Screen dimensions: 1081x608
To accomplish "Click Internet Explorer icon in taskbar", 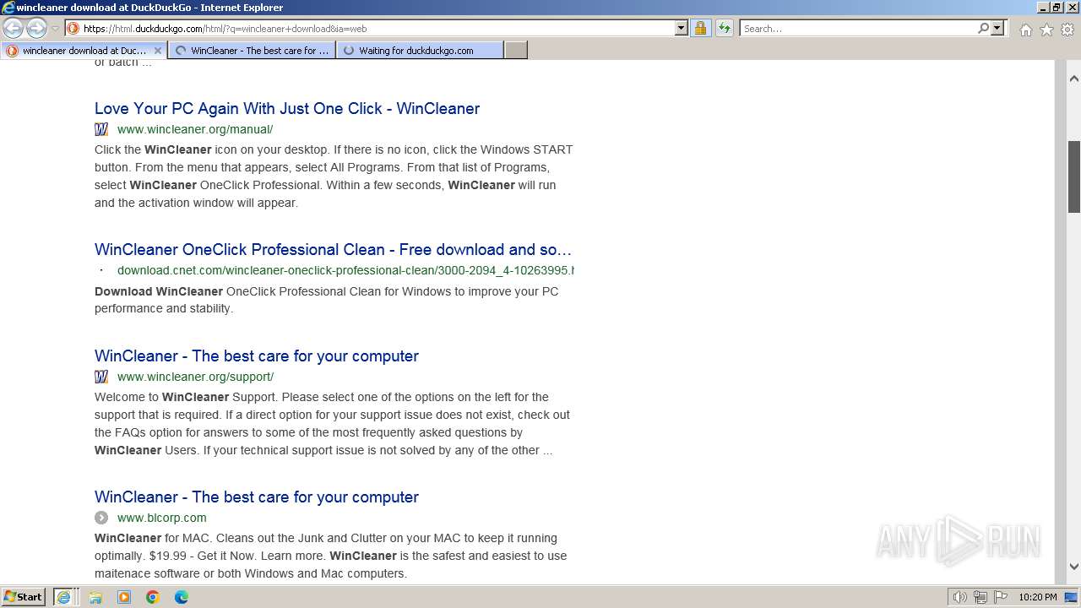I will coord(63,597).
